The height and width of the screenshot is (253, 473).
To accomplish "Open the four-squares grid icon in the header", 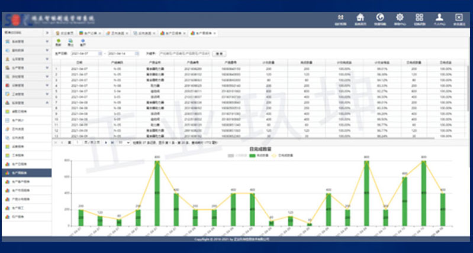I will pos(419,19).
